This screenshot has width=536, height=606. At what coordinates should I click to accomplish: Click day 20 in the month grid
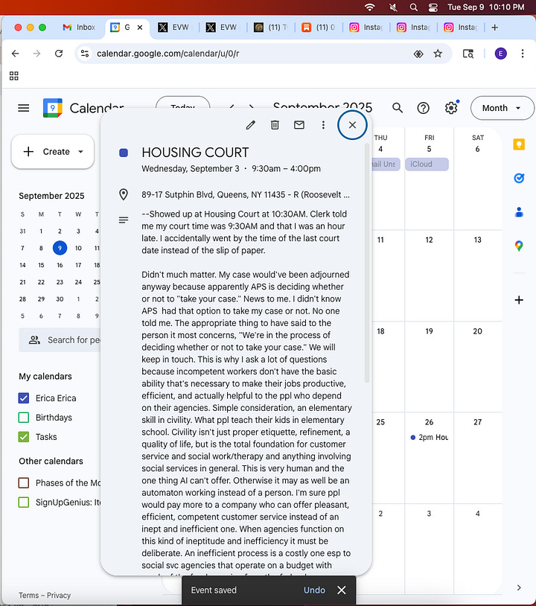click(477, 331)
